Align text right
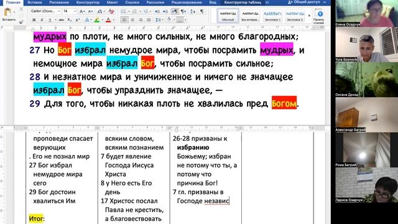Viewport: 398px width, 224px height. [141, 20]
